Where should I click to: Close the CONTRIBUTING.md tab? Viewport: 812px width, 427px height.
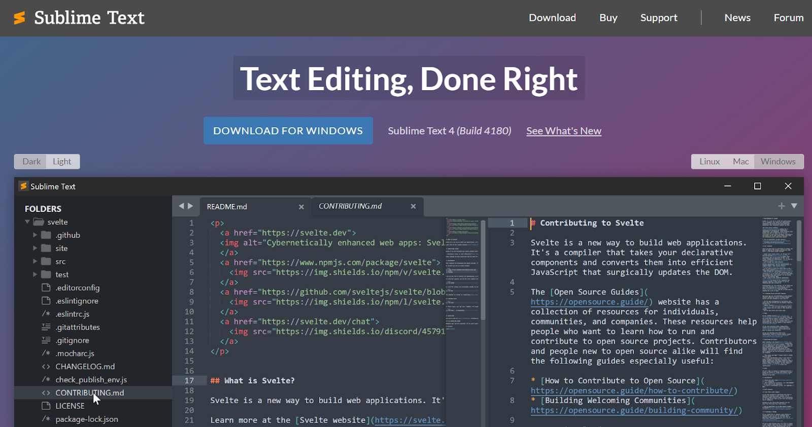point(413,206)
